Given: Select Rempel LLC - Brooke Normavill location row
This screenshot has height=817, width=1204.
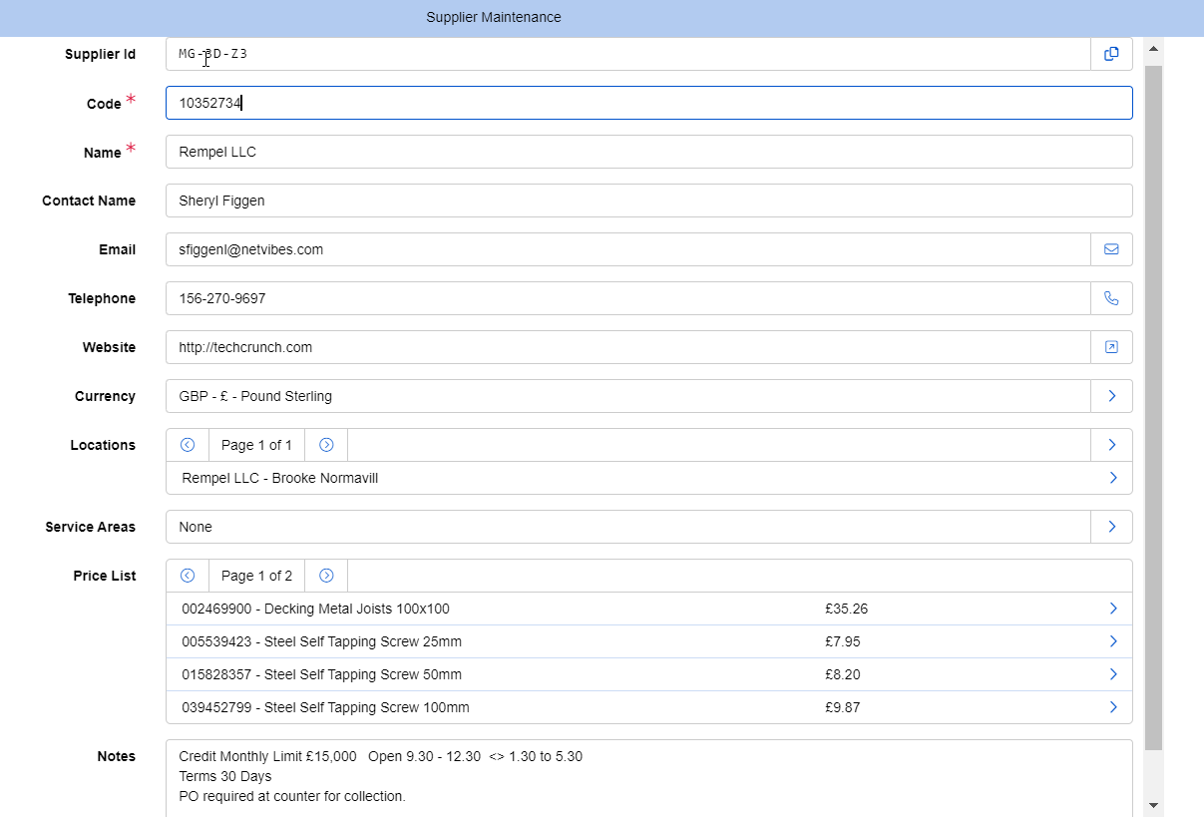Looking at the screenshot, I should [649, 478].
